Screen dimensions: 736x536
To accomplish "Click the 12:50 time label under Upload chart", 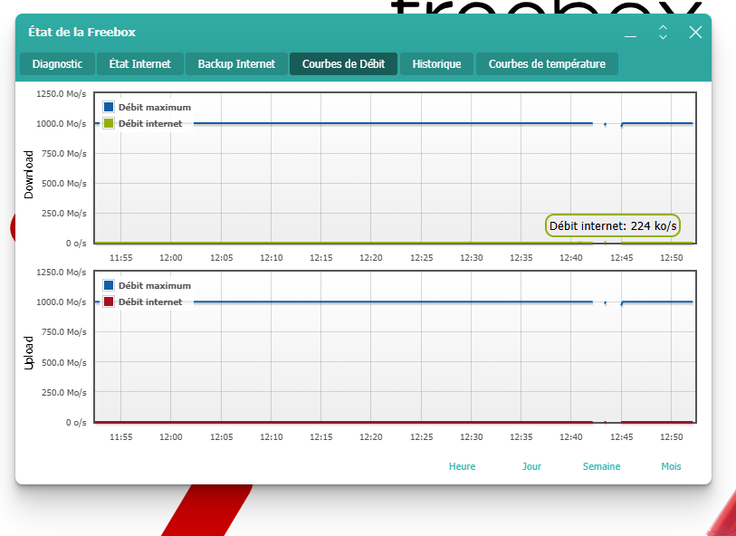I will click(671, 437).
